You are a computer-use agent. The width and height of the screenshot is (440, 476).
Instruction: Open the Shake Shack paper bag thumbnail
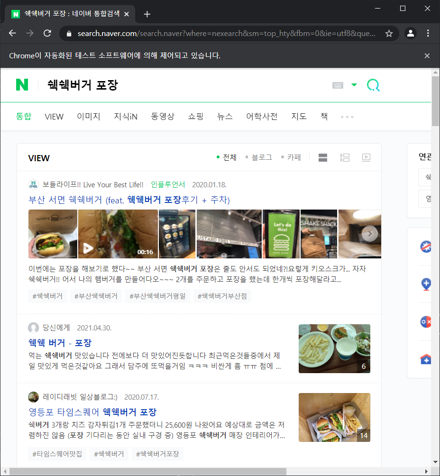tap(319, 234)
